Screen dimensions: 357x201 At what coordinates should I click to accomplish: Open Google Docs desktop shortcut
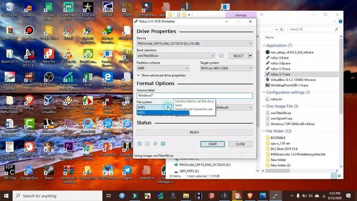click(30, 173)
